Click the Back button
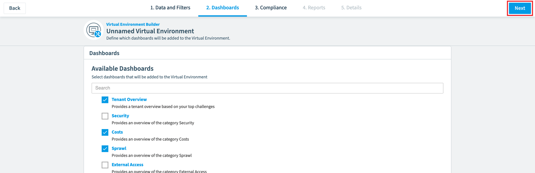This screenshot has height=173, width=535. point(15,8)
